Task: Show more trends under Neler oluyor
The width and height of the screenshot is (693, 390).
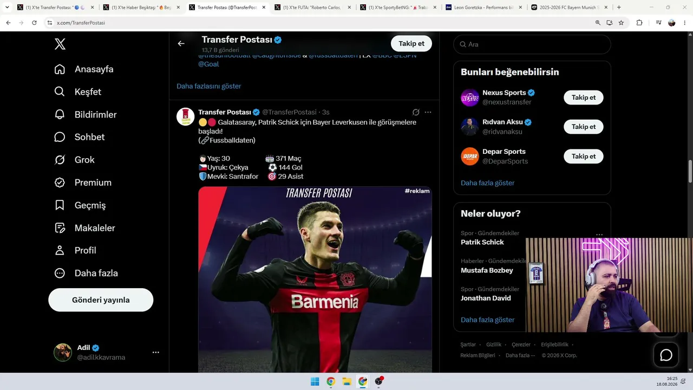Action: tap(488, 320)
